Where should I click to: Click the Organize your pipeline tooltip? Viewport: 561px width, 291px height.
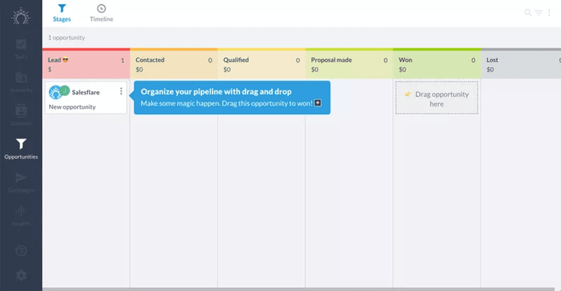coord(231,97)
